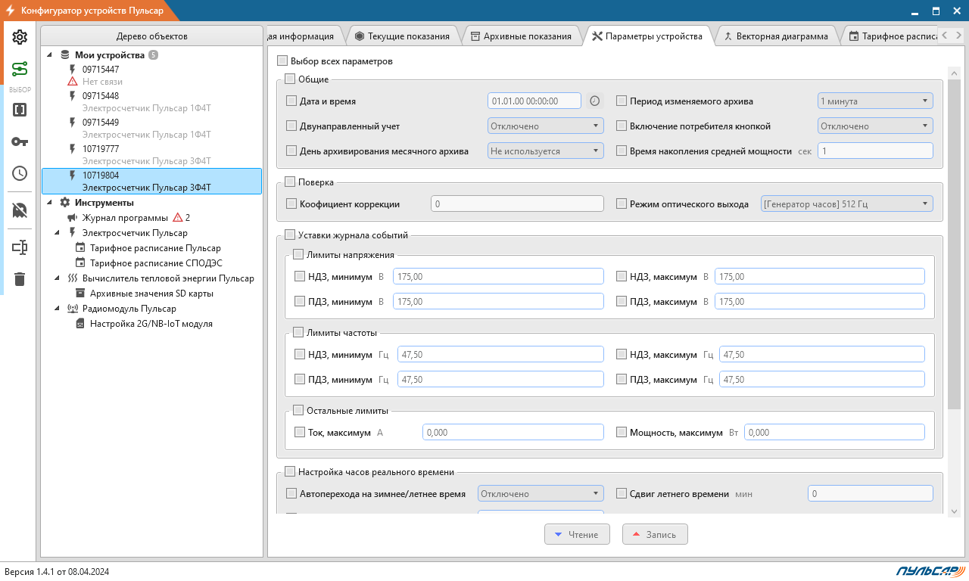Open Включение потребителя кнопкой dropdown

tap(875, 126)
